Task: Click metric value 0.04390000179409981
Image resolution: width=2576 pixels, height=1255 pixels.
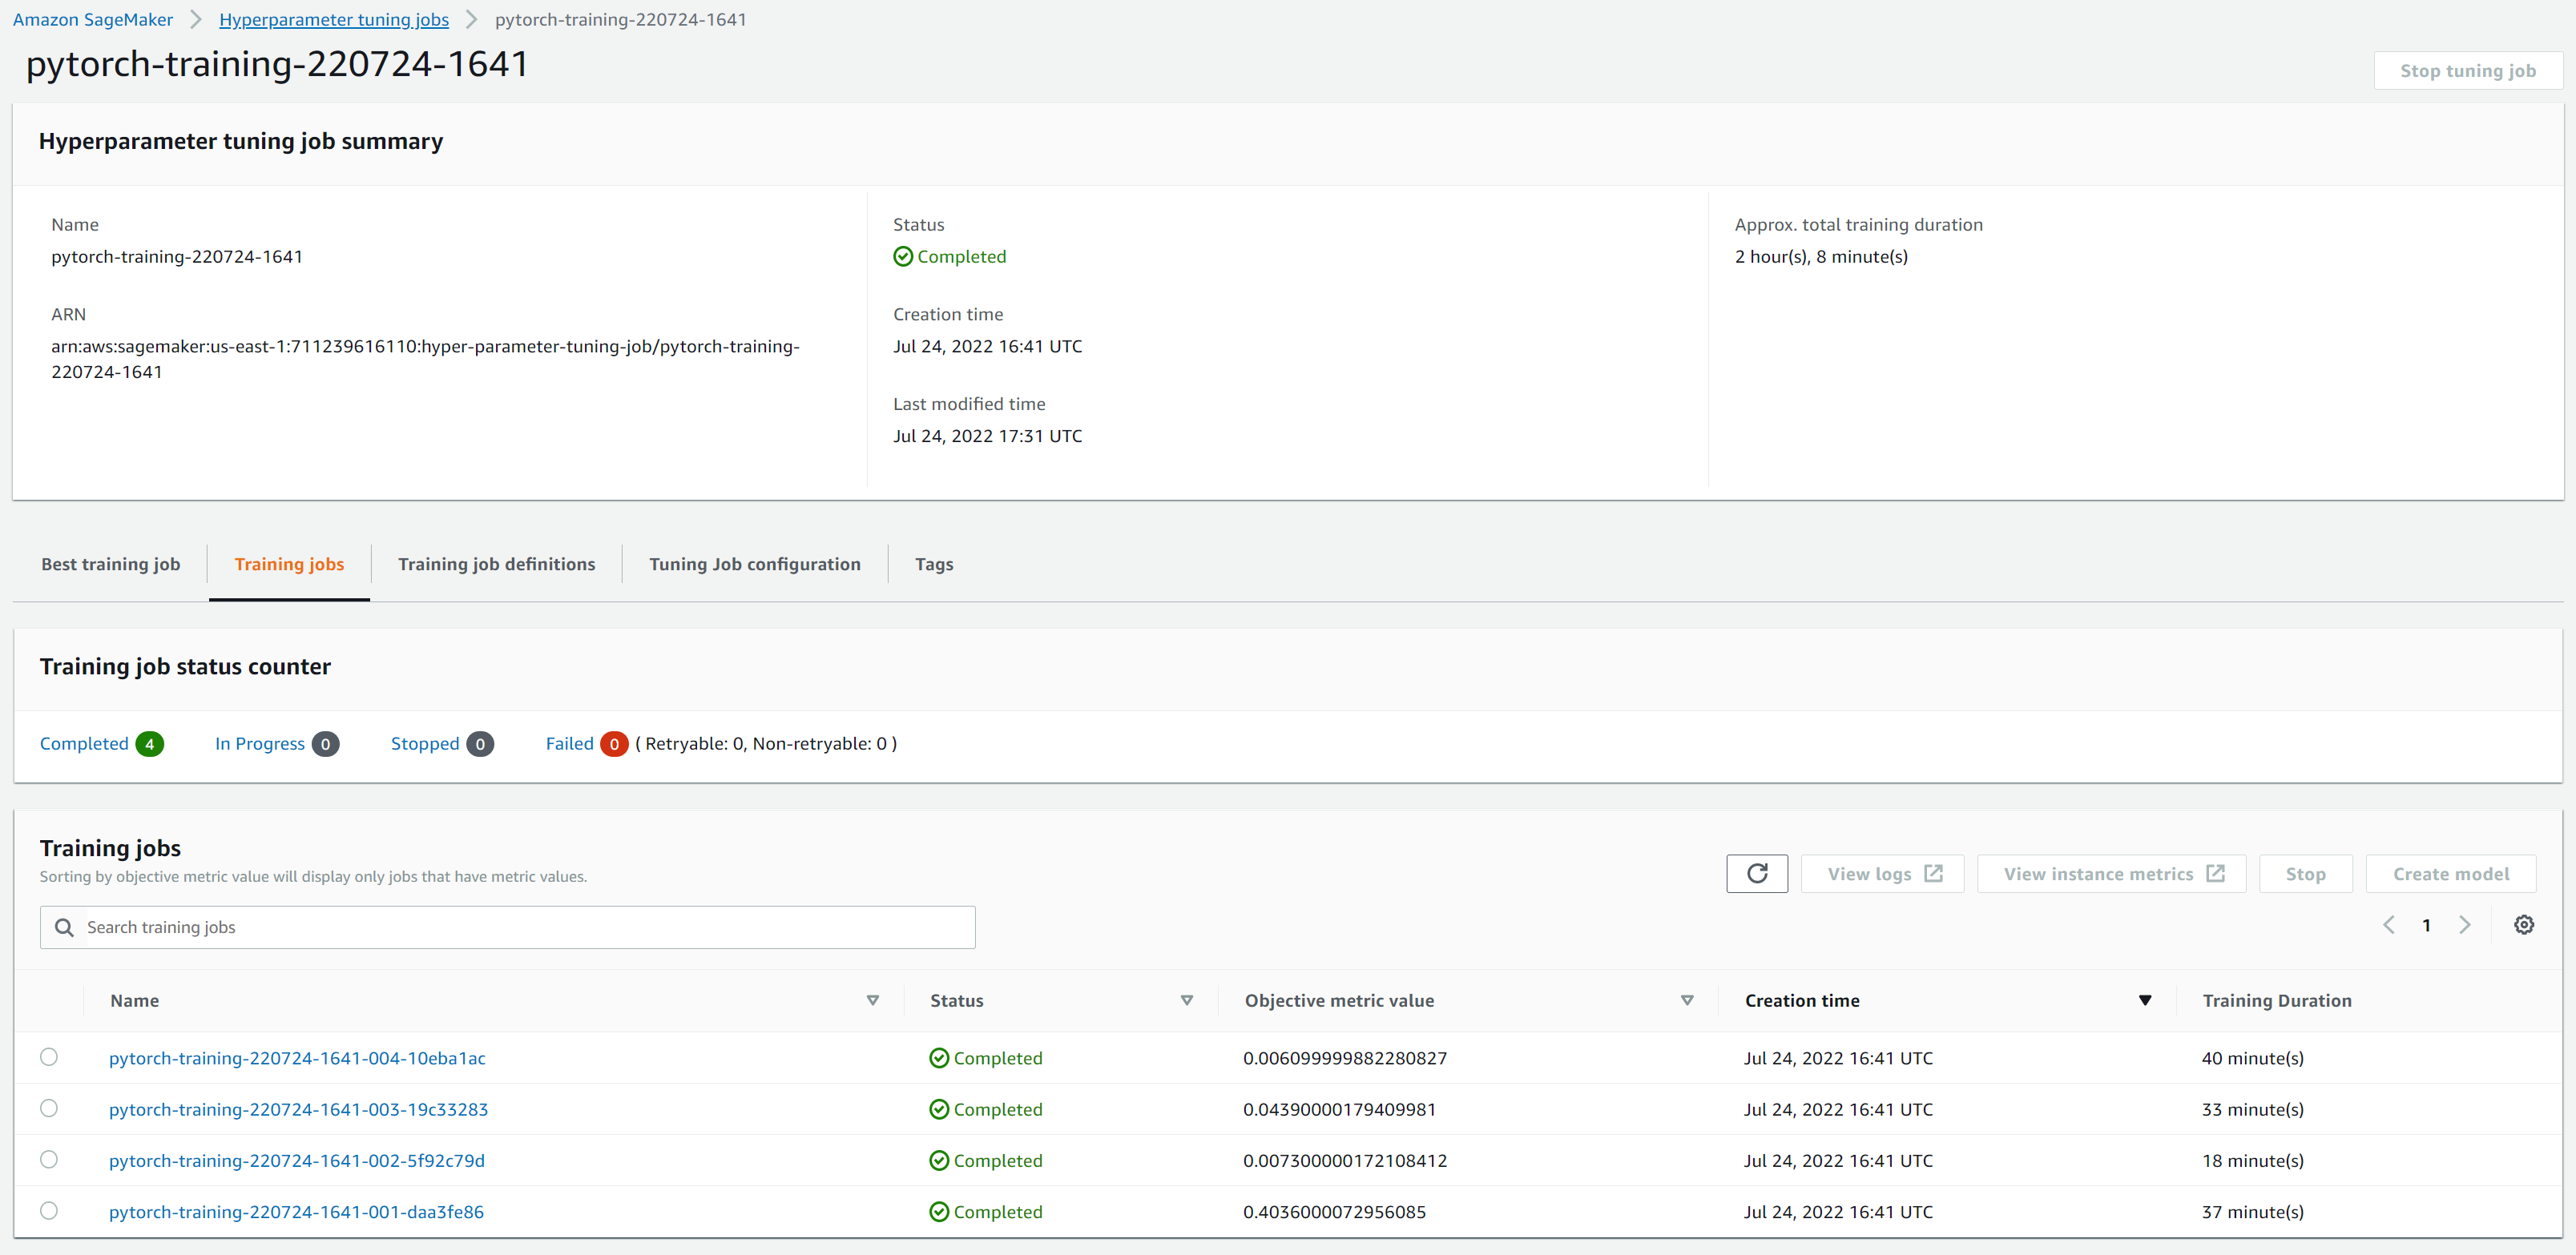Action: 1339,1109
